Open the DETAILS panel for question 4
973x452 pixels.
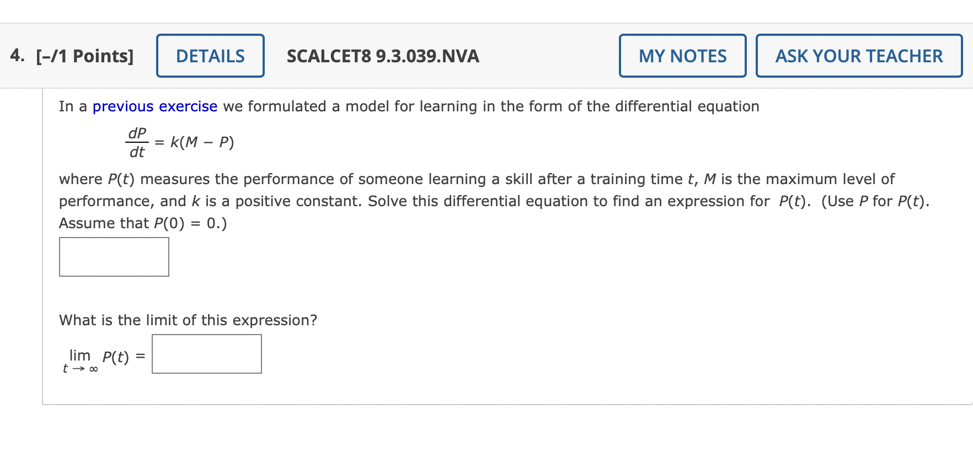click(x=210, y=56)
